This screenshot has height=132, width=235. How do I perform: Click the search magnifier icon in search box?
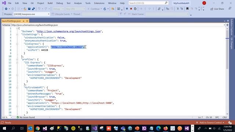point(166,3)
